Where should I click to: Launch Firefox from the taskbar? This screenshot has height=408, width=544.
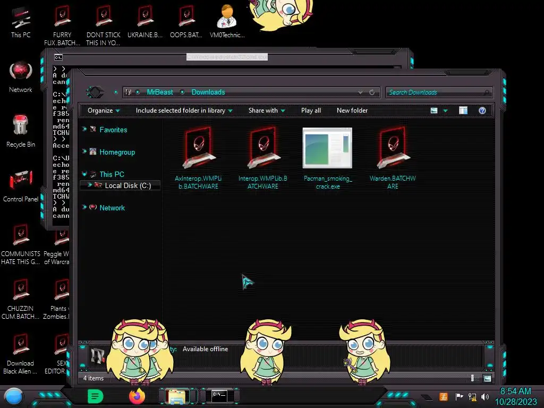tap(137, 396)
